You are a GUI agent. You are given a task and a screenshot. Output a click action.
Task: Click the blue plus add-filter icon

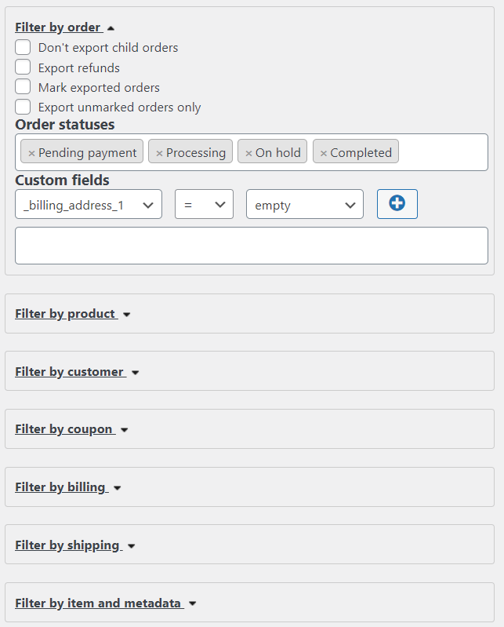397,204
